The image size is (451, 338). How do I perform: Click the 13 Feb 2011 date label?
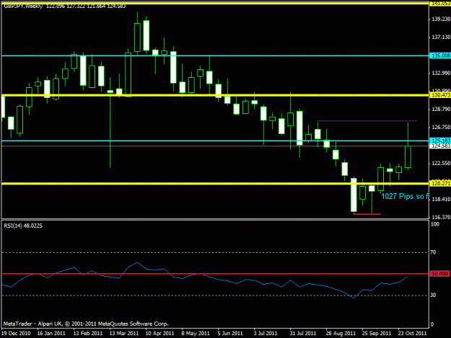(88, 333)
